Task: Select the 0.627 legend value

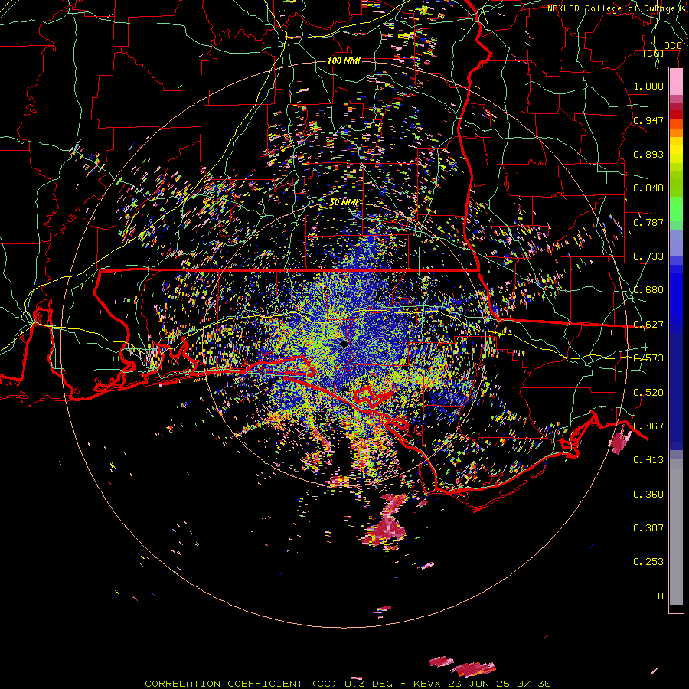Action: [x=648, y=325]
